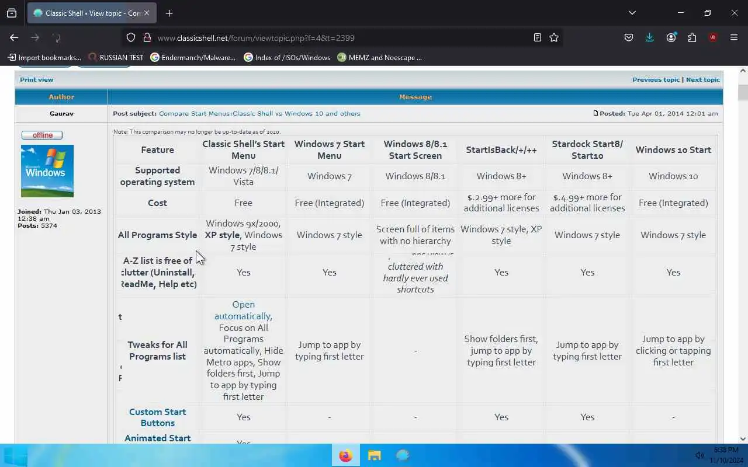Save the page to Pocket

[629, 37]
